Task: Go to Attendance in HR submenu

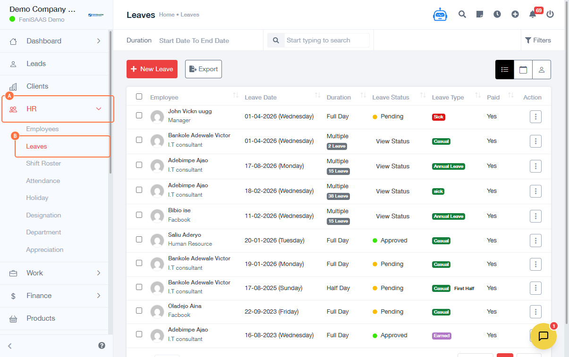Action: (43, 181)
